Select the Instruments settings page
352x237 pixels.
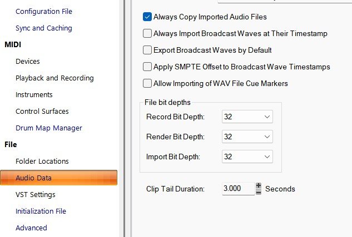pyautogui.click(x=34, y=94)
